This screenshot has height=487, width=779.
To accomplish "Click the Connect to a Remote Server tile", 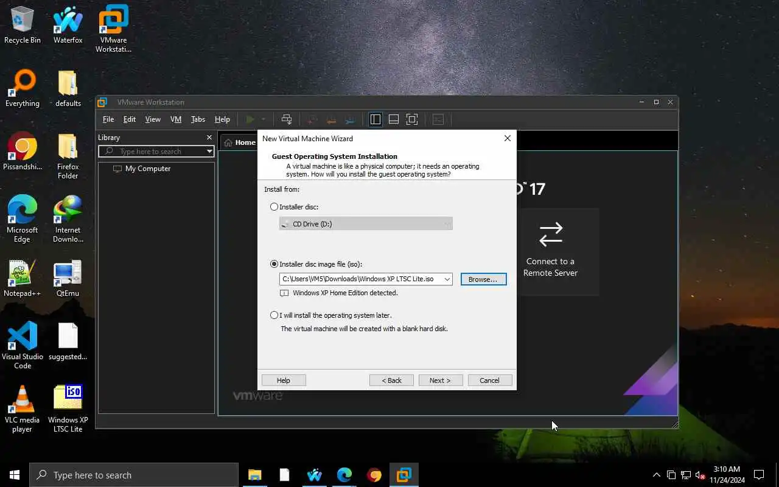I will click(551, 251).
